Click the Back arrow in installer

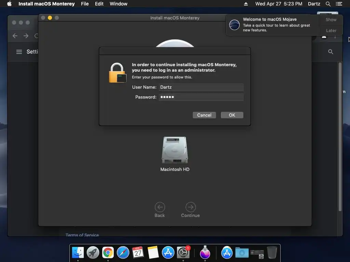160,207
